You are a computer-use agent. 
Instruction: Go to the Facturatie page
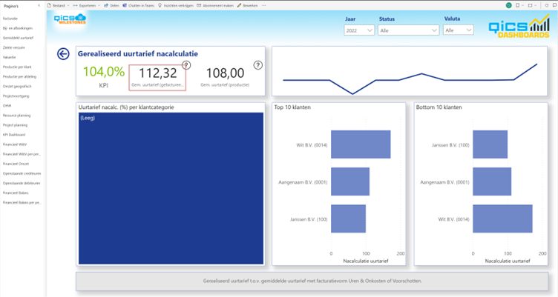coord(10,19)
